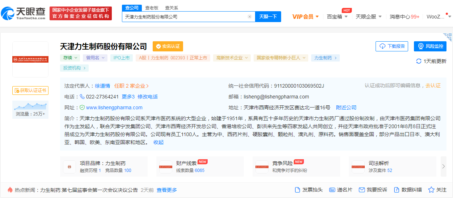Open the 力生制药 brand tag
This screenshot has height=198, width=453.
point(325,58)
